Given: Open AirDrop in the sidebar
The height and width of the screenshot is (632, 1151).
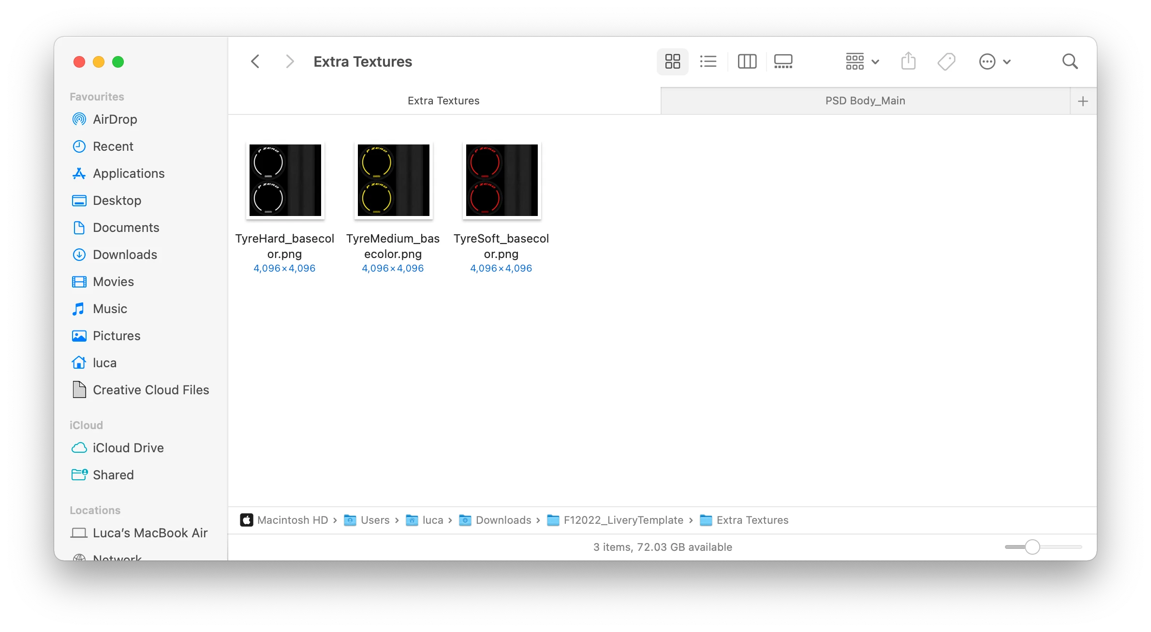Looking at the screenshot, I should click(x=115, y=119).
